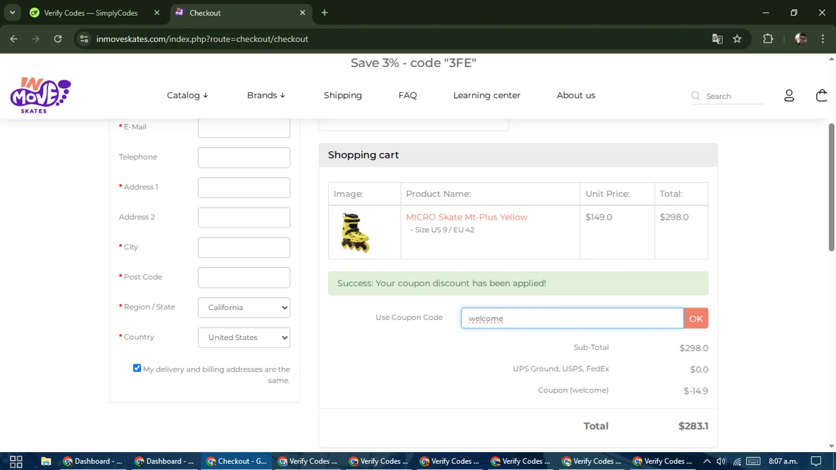Open the Chrome profile avatar
This screenshot has height=470, width=836.
[801, 39]
